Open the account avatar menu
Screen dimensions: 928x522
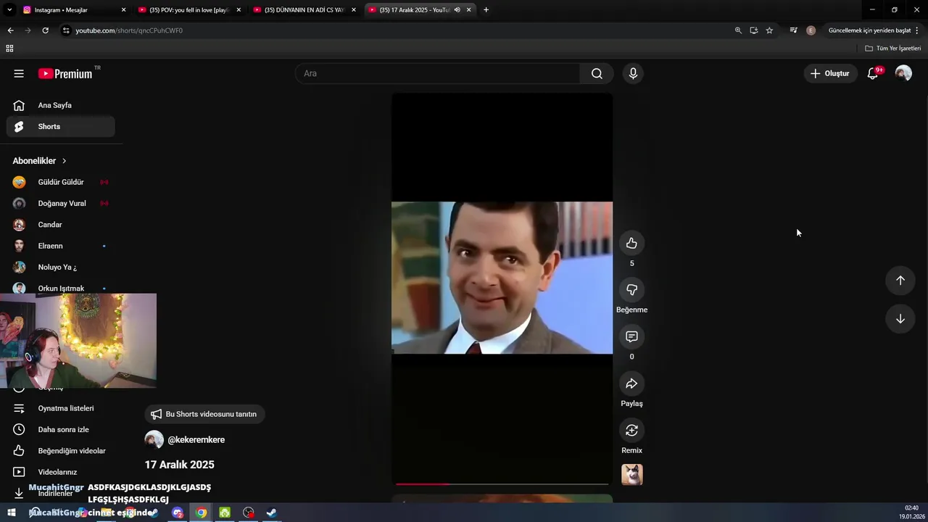click(903, 73)
